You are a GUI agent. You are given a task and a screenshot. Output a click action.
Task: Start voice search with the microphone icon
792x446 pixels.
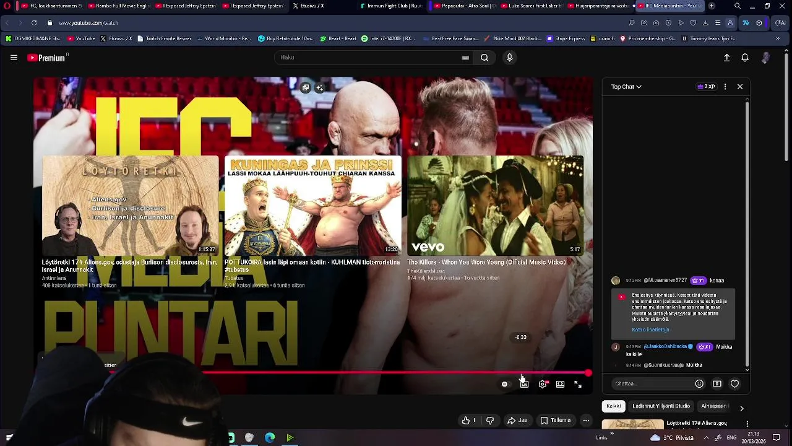(509, 58)
